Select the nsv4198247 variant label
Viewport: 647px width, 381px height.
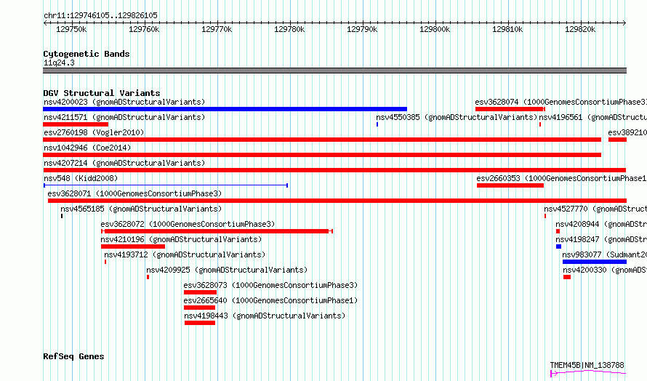(x=601, y=239)
